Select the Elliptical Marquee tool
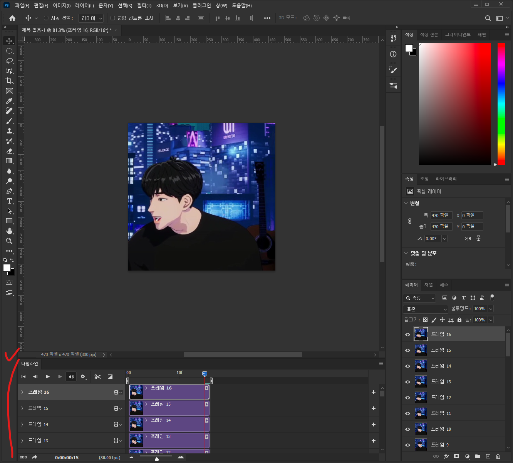Viewport: 513px width, 463px height. (x=9, y=51)
